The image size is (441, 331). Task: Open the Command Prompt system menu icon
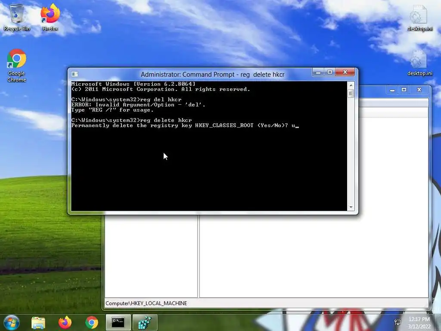click(x=75, y=74)
